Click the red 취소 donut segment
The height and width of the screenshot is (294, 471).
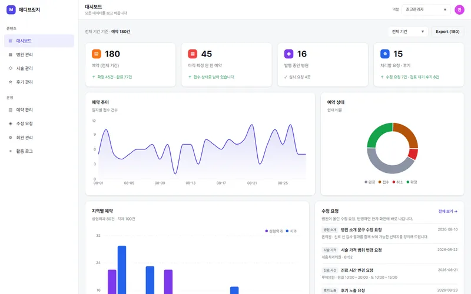point(413,154)
